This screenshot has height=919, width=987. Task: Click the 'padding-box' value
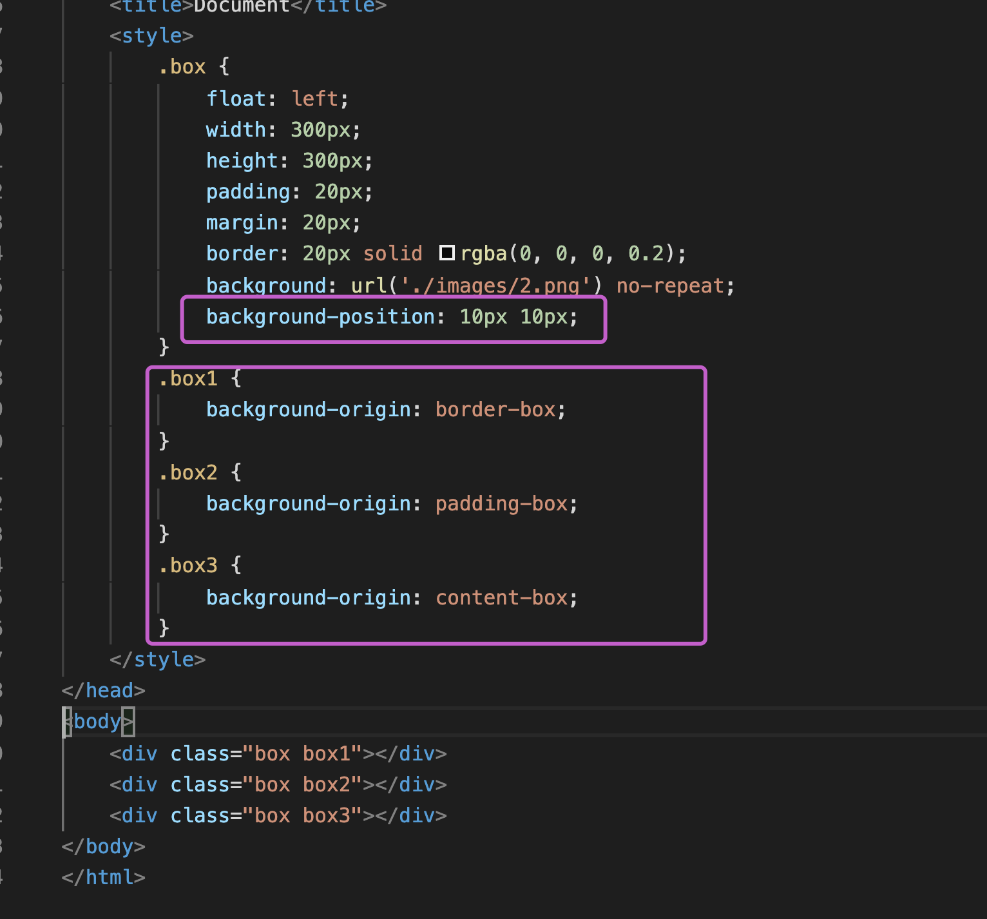pyautogui.click(x=501, y=503)
